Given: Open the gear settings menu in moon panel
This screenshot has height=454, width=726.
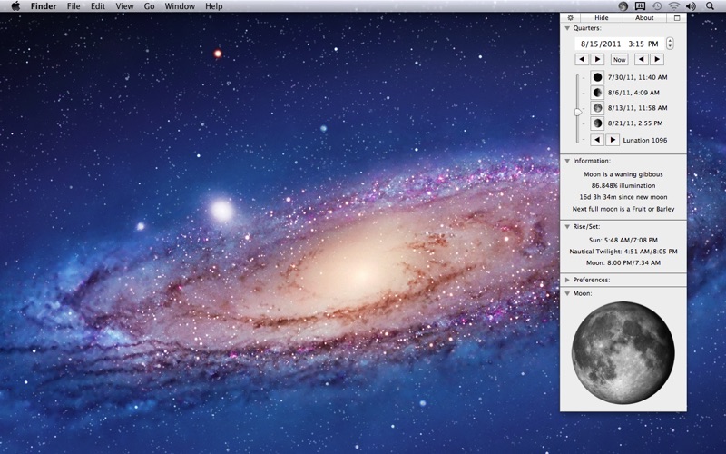Looking at the screenshot, I should (571, 17).
